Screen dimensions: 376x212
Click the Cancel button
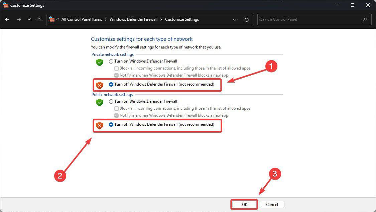click(x=272, y=204)
